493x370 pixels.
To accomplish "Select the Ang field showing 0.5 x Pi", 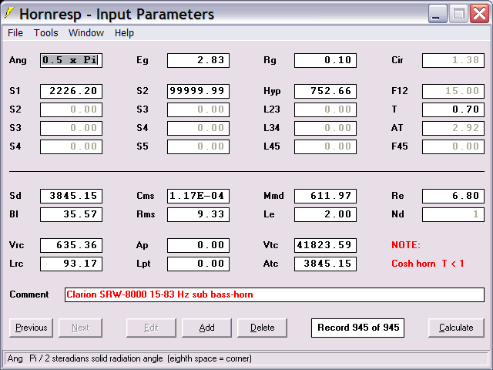I will point(71,60).
